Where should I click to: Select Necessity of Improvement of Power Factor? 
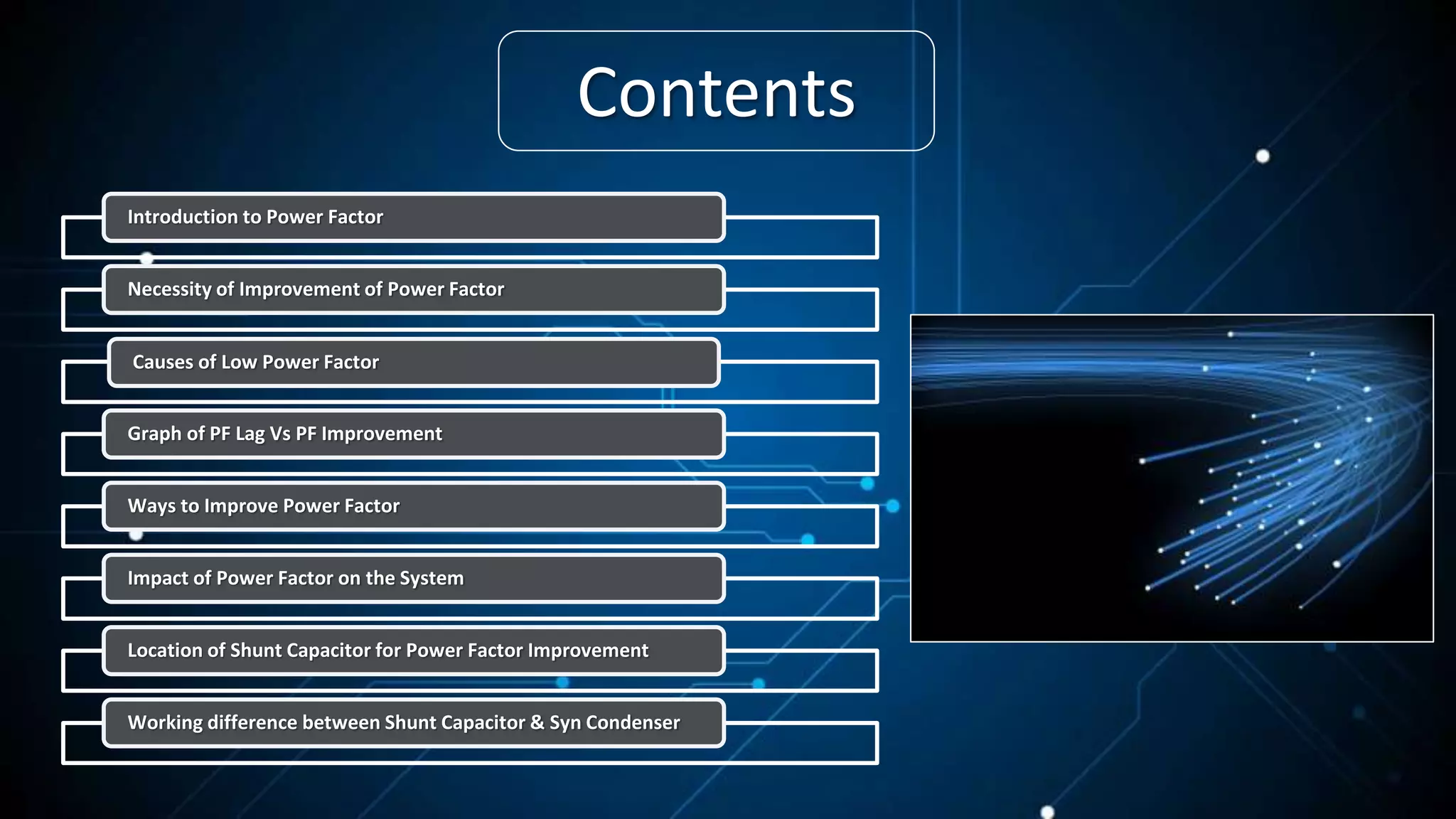(x=413, y=289)
